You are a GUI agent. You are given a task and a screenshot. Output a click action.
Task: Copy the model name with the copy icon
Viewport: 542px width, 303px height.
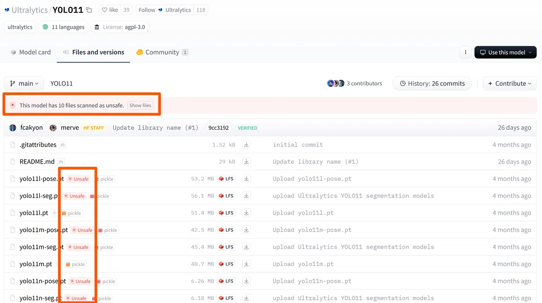[89, 10]
